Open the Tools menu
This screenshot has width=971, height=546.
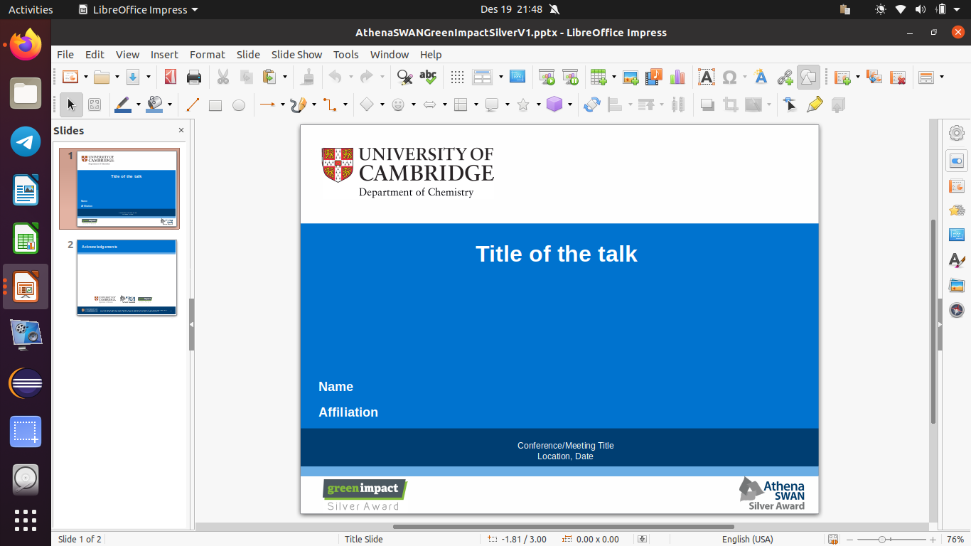click(346, 54)
